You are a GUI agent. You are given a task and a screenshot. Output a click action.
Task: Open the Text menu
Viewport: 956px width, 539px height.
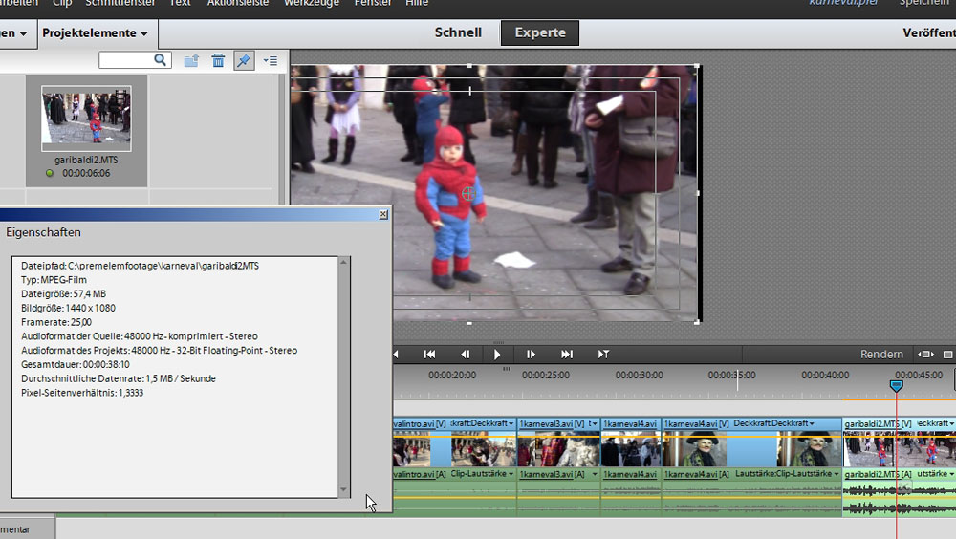[x=180, y=3]
